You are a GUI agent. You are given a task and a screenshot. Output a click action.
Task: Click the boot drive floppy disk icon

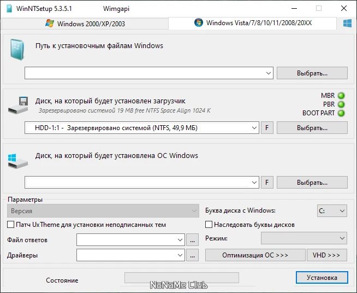click(x=18, y=105)
